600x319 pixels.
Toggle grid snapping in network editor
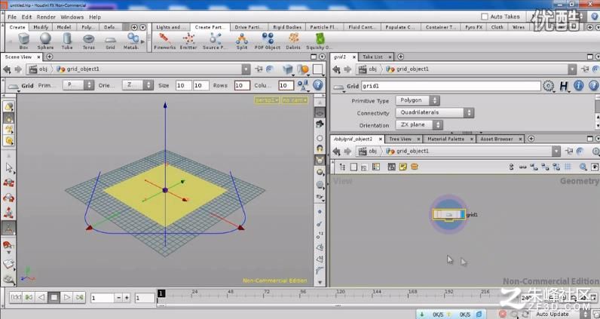click(x=568, y=167)
